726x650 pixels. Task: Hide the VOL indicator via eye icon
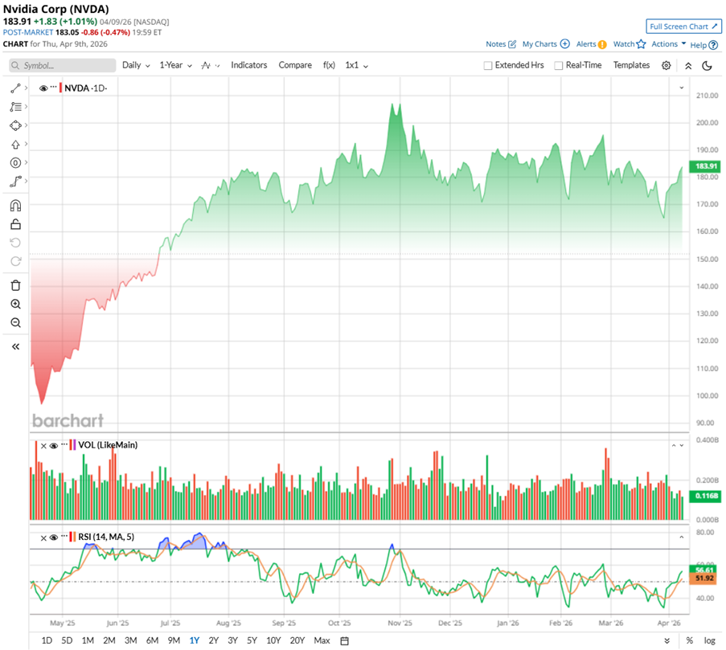pos(53,445)
